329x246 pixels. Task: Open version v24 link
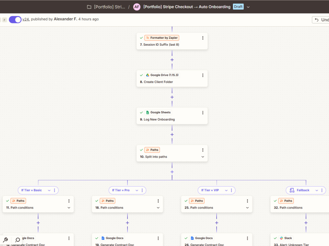coord(26,19)
